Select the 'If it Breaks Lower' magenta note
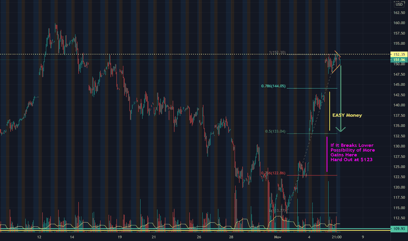 tap(352, 152)
